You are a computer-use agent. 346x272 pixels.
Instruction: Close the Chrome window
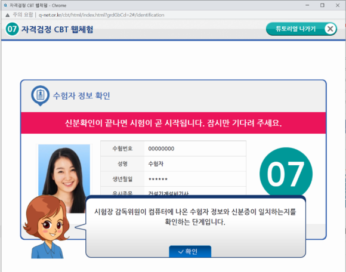point(338,5)
